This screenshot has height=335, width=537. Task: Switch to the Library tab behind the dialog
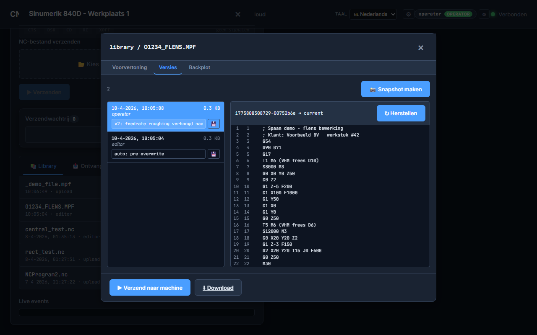click(43, 166)
